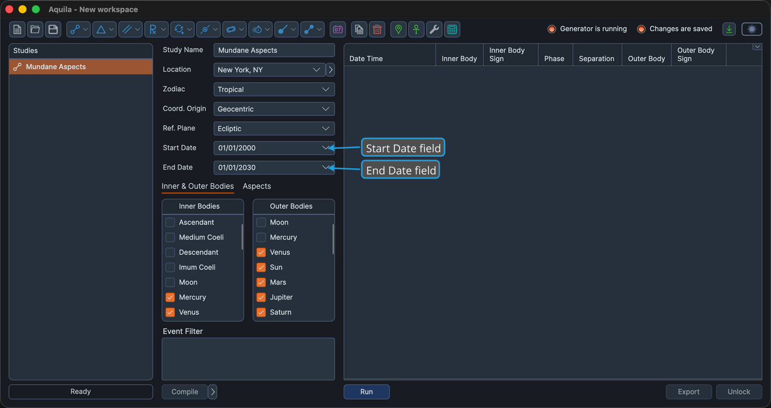Open a workspace with the folder icon
Image resolution: width=771 pixels, height=408 pixels.
(x=35, y=29)
